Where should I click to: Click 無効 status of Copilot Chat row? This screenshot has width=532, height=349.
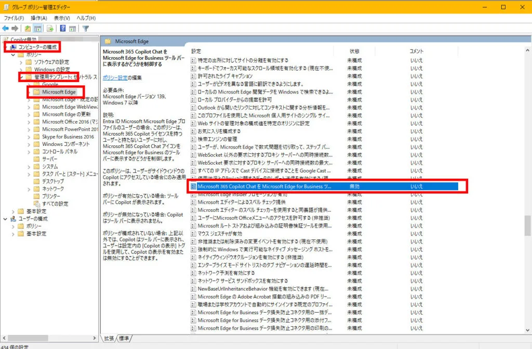(x=354, y=186)
